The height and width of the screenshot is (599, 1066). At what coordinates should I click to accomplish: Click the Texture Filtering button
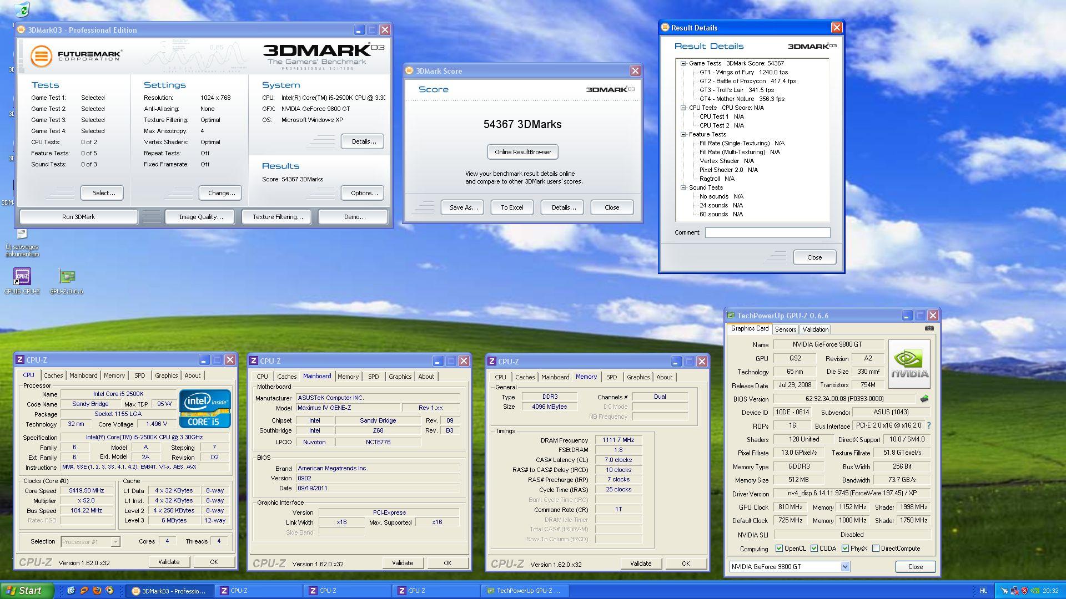(x=278, y=217)
